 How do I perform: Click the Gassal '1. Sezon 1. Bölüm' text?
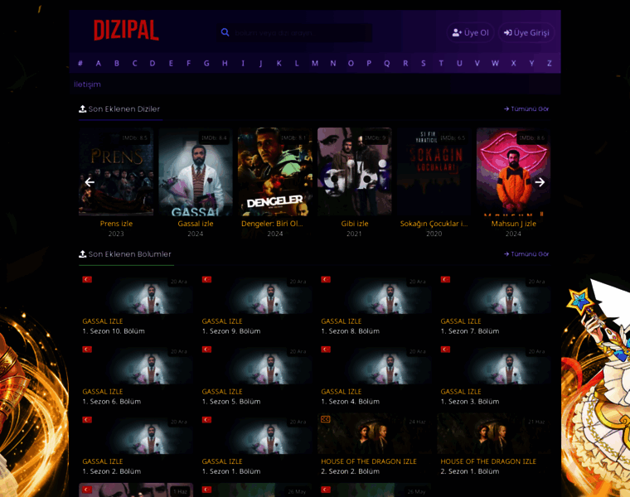click(231, 471)
